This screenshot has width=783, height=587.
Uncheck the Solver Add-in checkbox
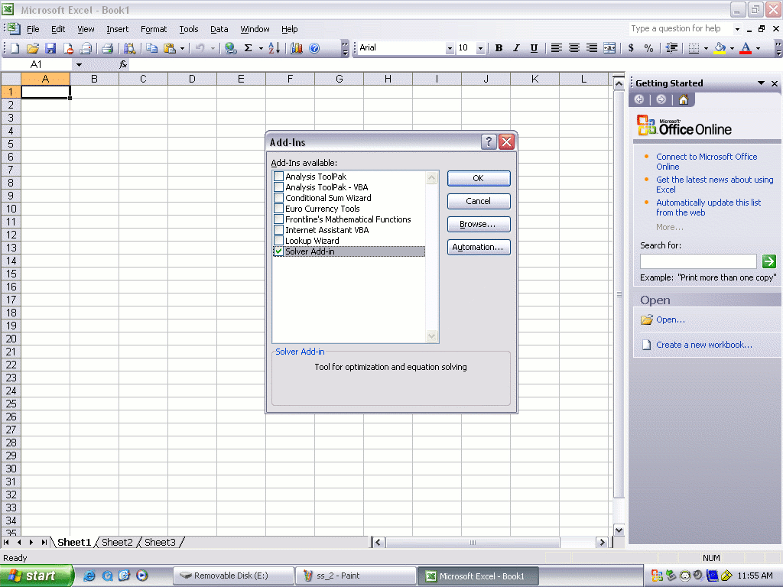[x=278, y=251]
